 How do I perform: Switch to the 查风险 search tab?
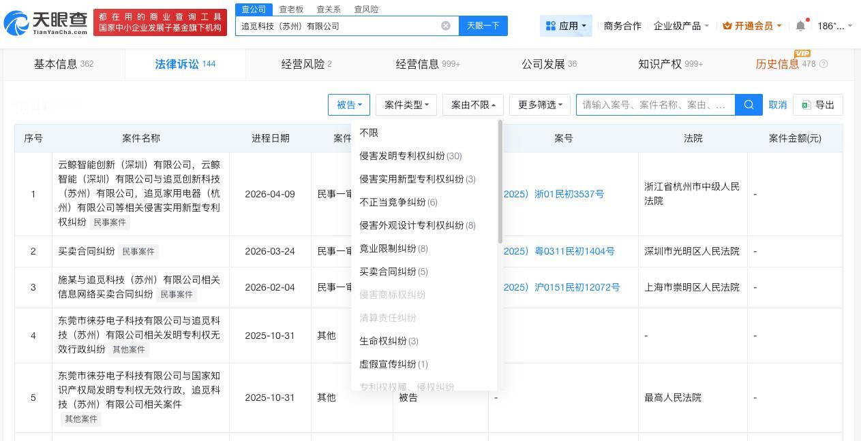366,9
